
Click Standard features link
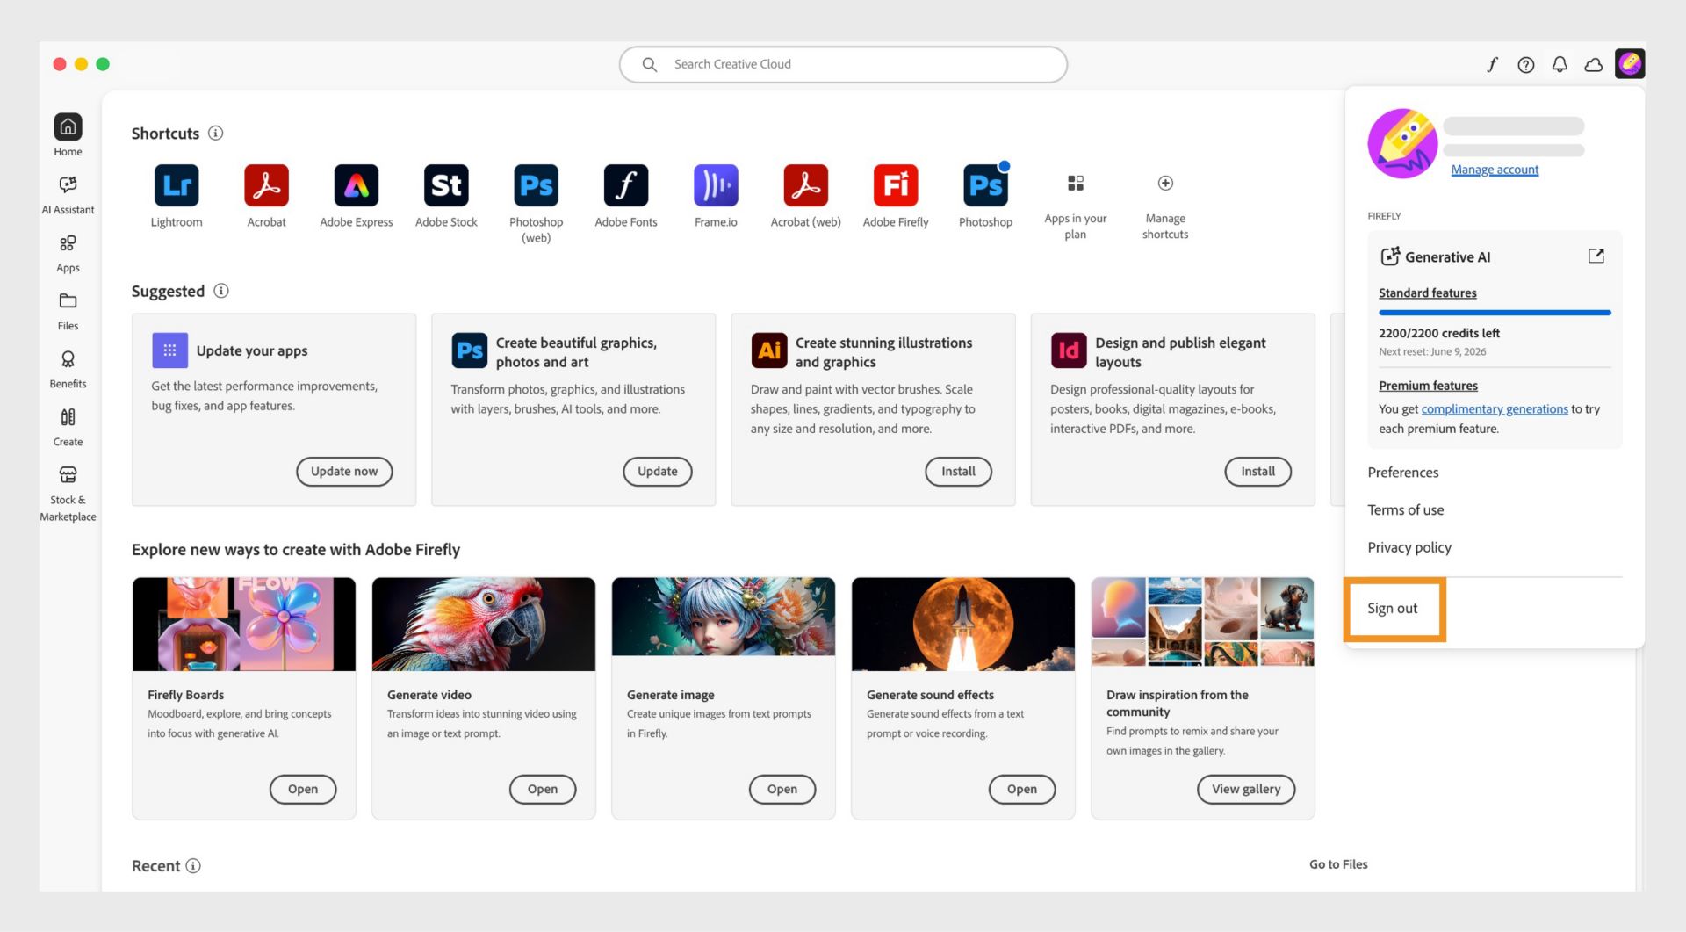[x=1427, y=293]
